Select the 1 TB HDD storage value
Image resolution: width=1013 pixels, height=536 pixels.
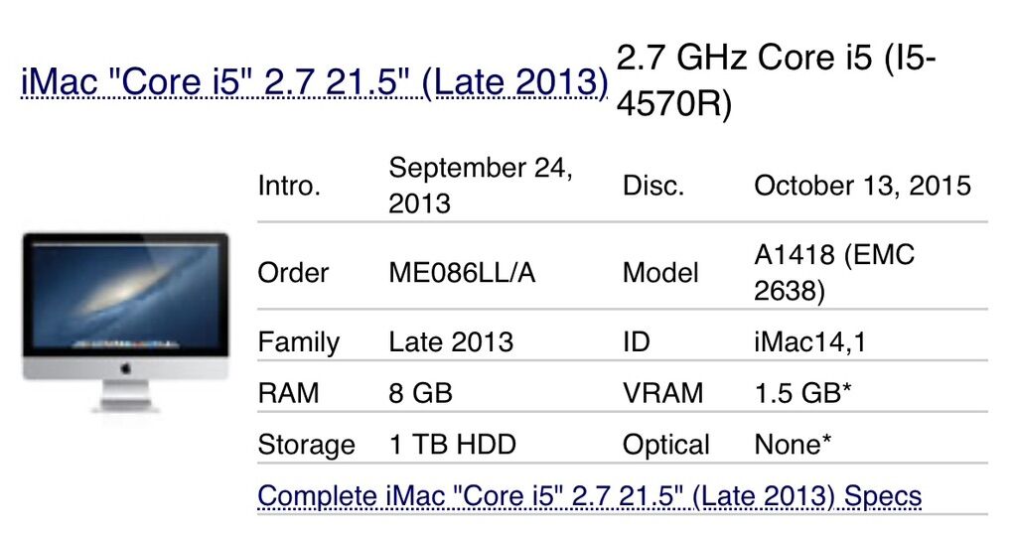[x=452, y=445]
